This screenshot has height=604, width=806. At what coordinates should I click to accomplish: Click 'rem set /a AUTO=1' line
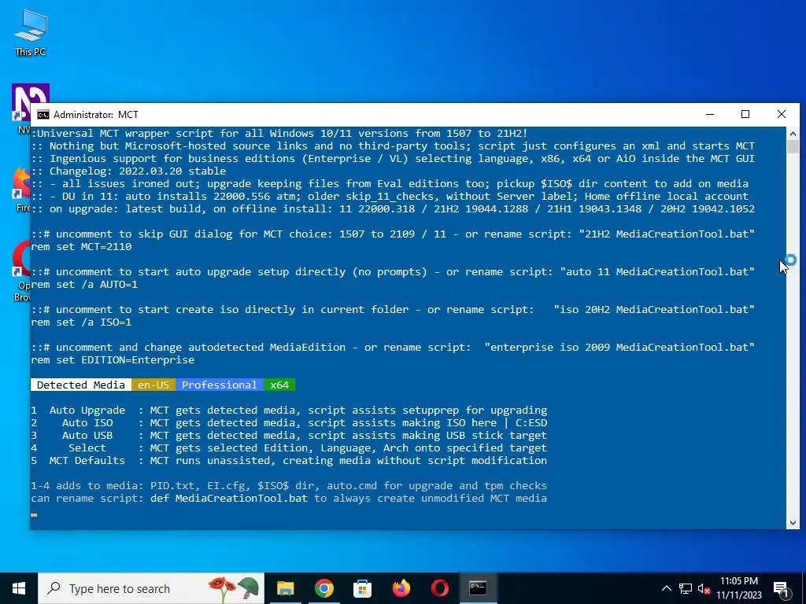click(84, 284)
